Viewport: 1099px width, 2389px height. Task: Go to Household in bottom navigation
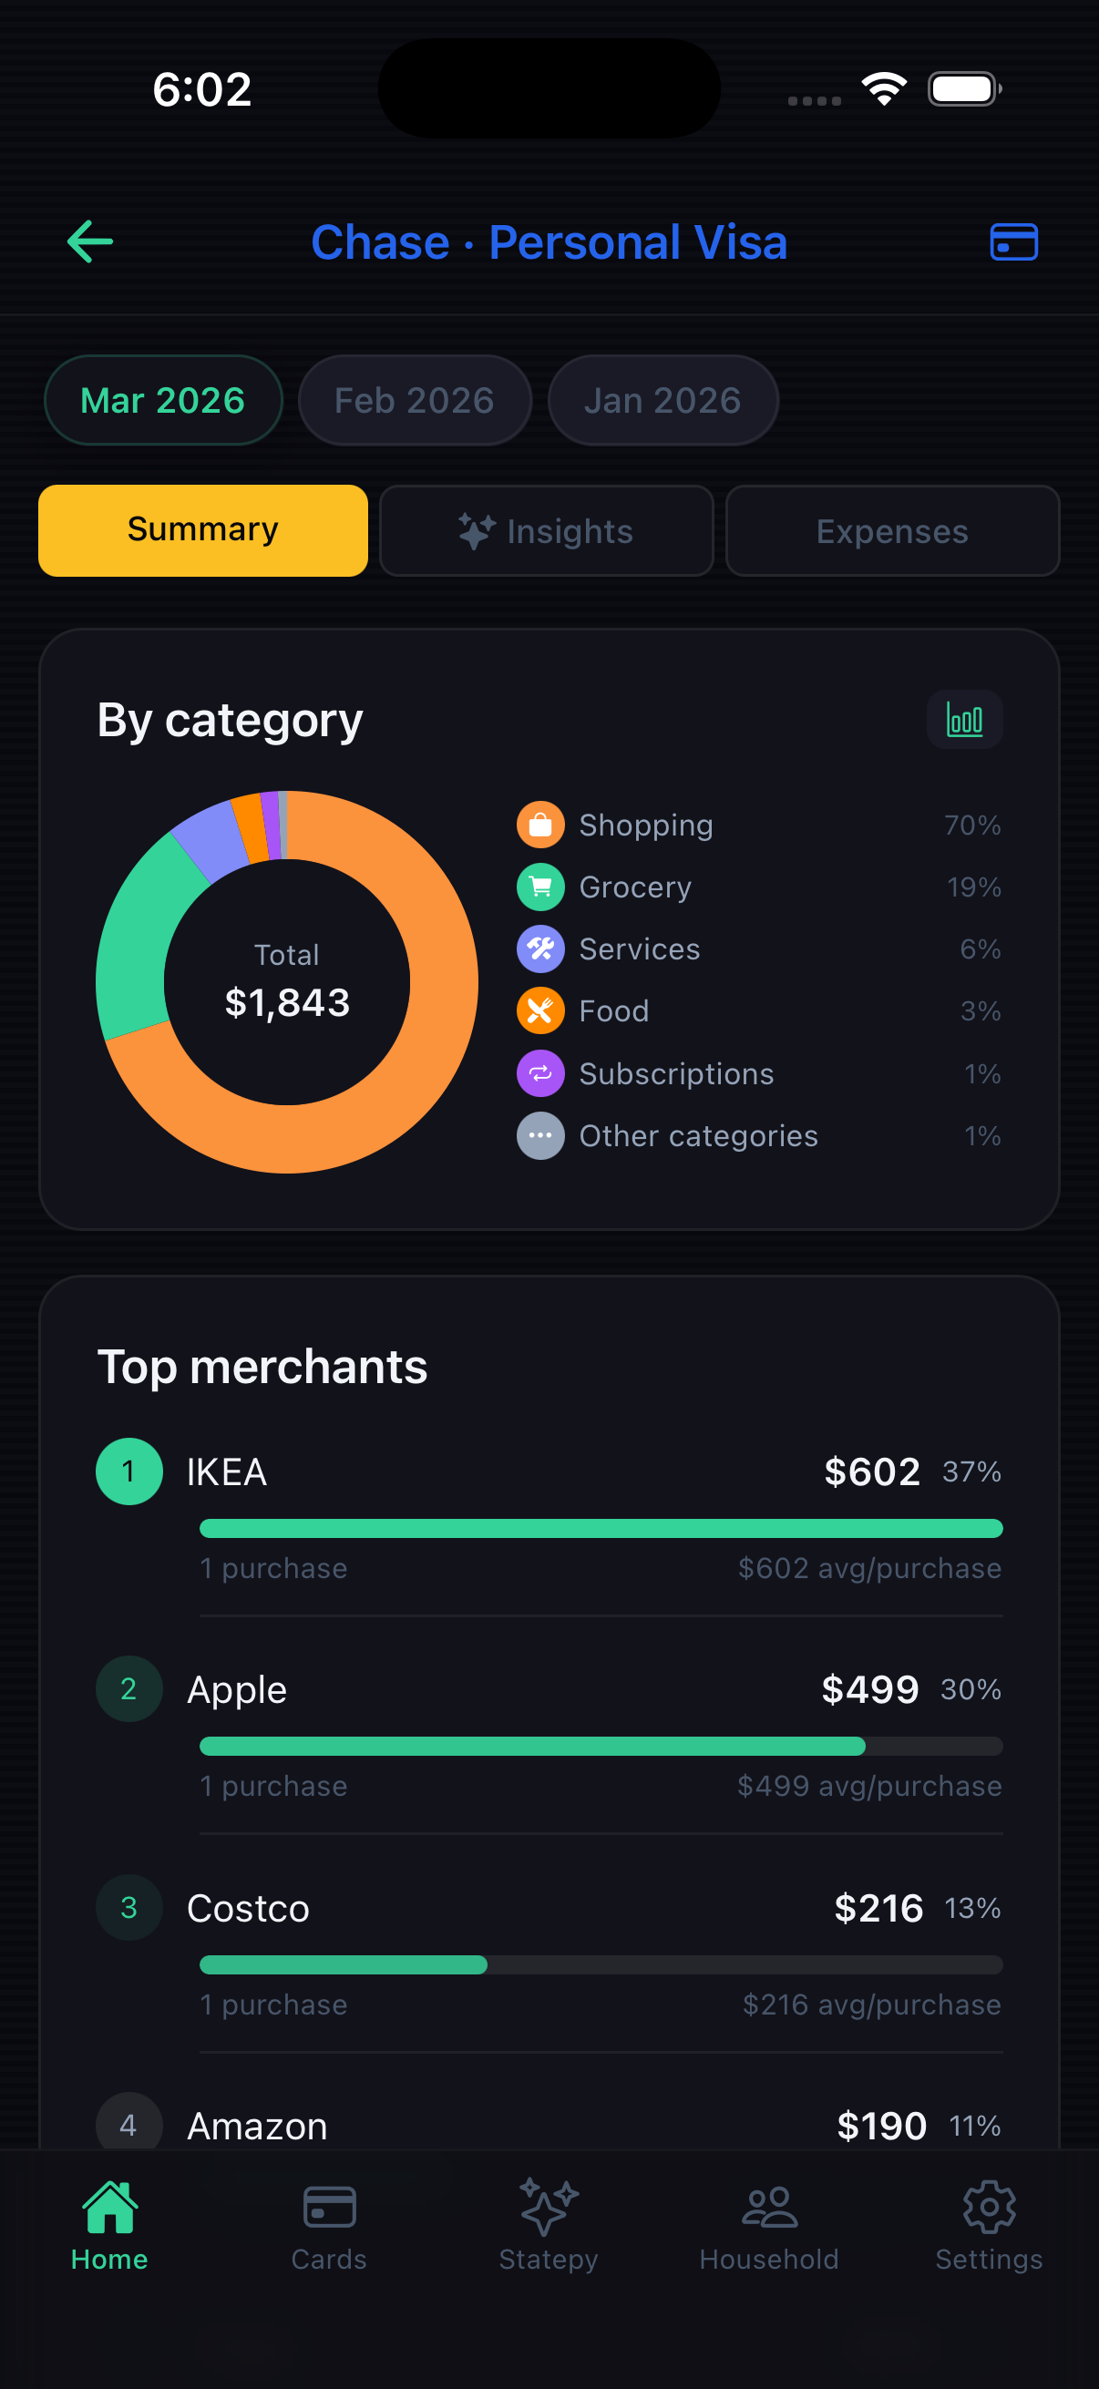pos(769,2222)
